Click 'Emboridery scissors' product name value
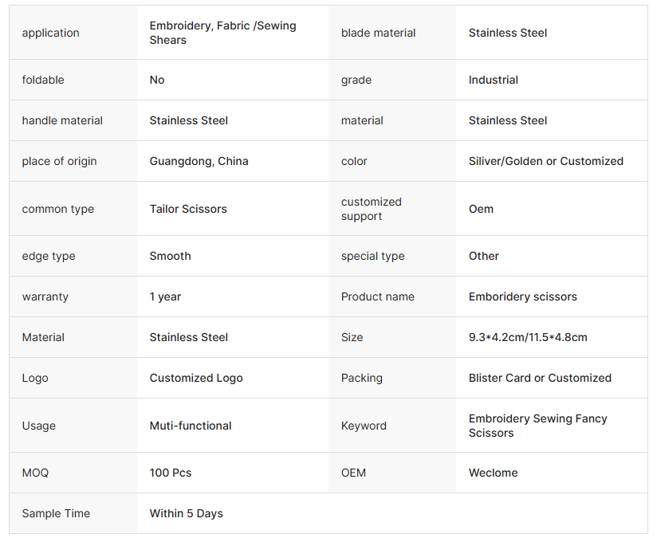657x538 pixels. (x=523, y=296)
